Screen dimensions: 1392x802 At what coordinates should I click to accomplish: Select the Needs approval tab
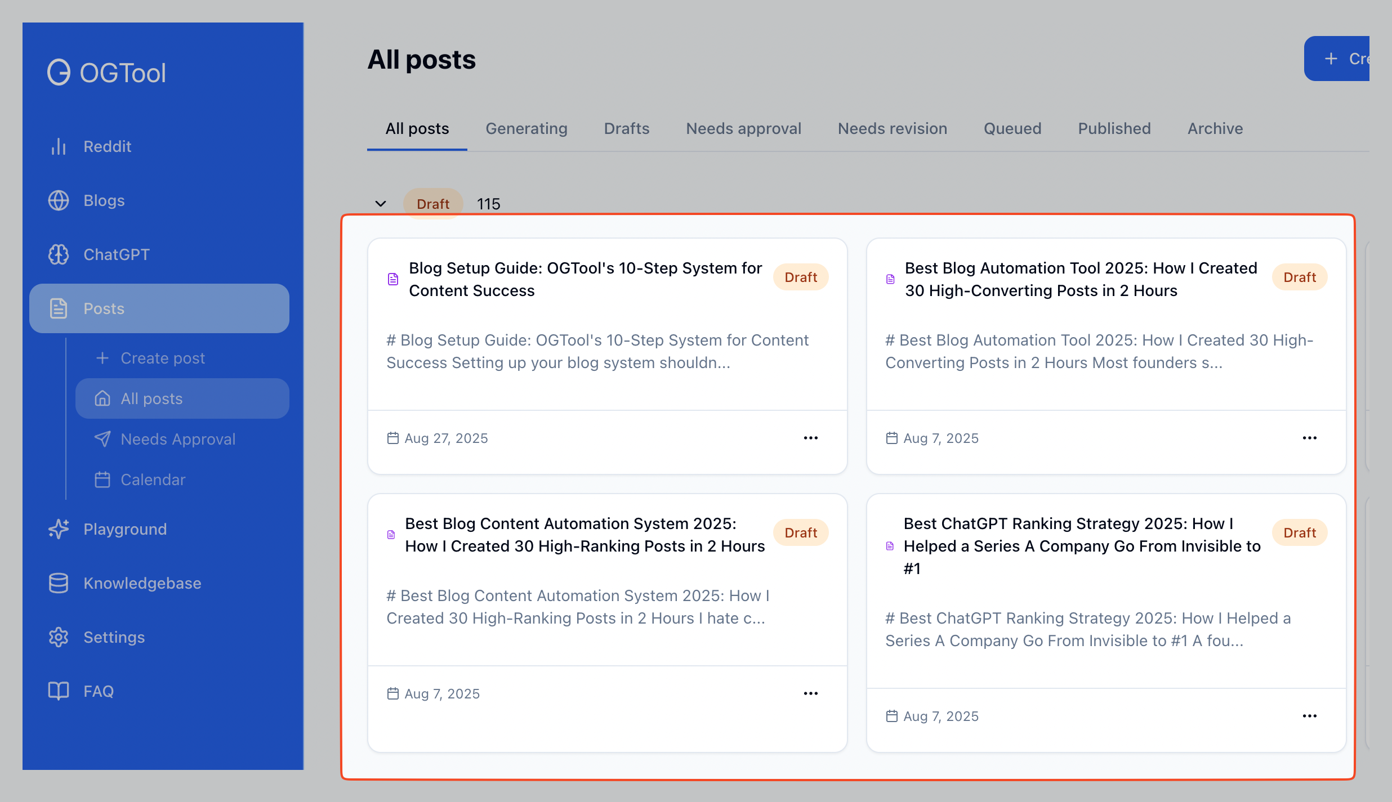[743, 128]
